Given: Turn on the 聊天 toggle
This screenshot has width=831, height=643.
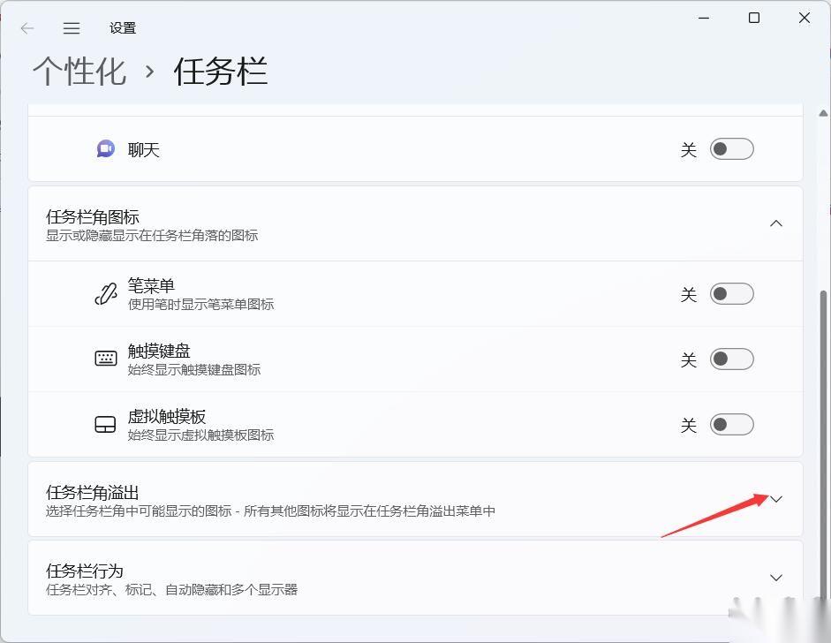Looking at the screenshot, I should (x=732, y=149).
